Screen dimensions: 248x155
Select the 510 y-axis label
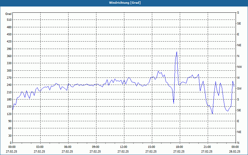click(x=9, y=20)
